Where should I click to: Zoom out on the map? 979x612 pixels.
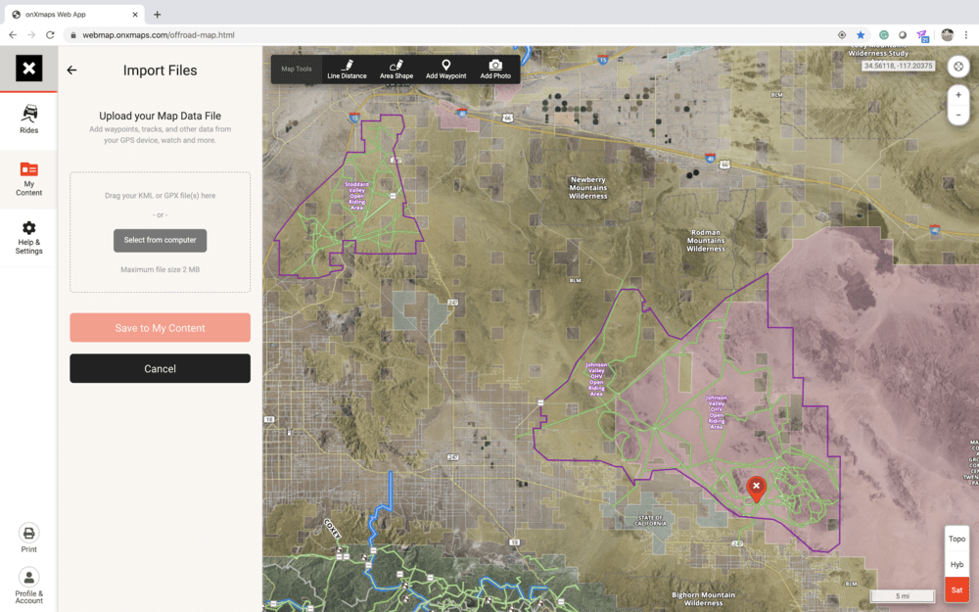(958, 115)
